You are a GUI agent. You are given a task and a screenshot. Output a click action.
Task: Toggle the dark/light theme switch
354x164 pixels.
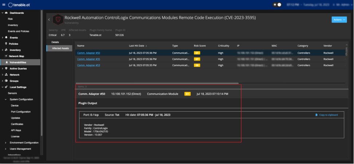[x=278, y=4]
